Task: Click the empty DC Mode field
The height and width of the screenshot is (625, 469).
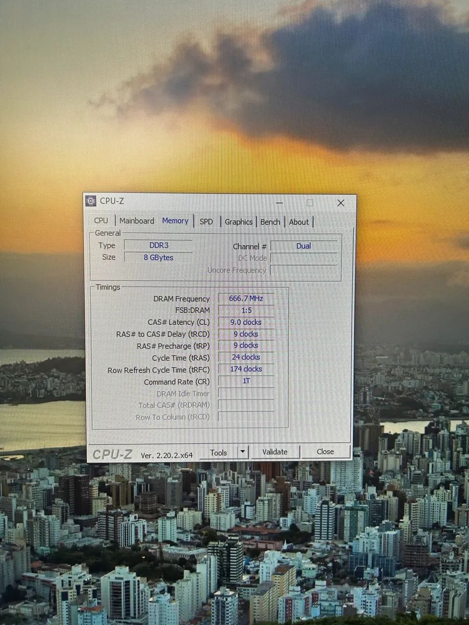Action: click(303, 258)
